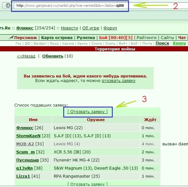Image resolution: width=188 pixels, height=187 pixels.
Task: Select weapon text XCR 5.56 [IB] (20)
Action: pyautogui.click(x=72, y=152)
